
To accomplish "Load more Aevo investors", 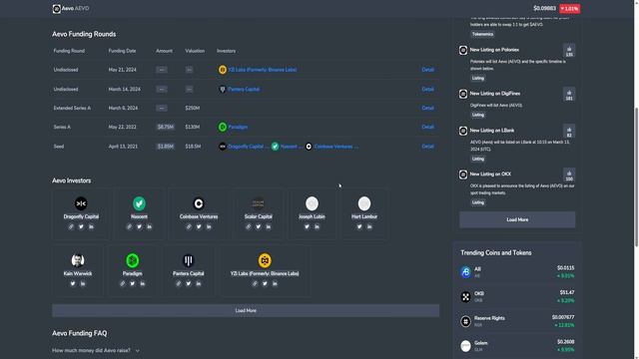I will (x=246, y=310).
